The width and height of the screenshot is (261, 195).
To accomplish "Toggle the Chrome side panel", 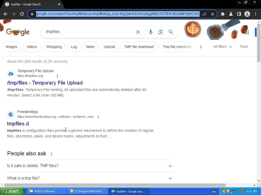I will click(x=239, y=14).
